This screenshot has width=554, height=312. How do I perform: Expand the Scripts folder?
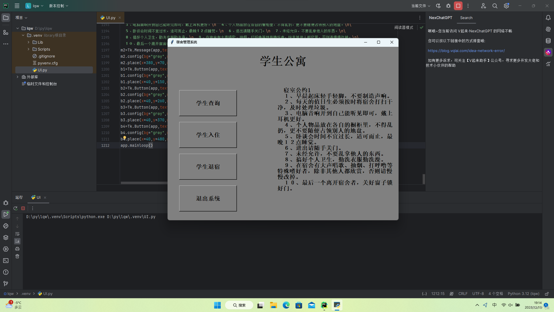click(x=29, y=49)
